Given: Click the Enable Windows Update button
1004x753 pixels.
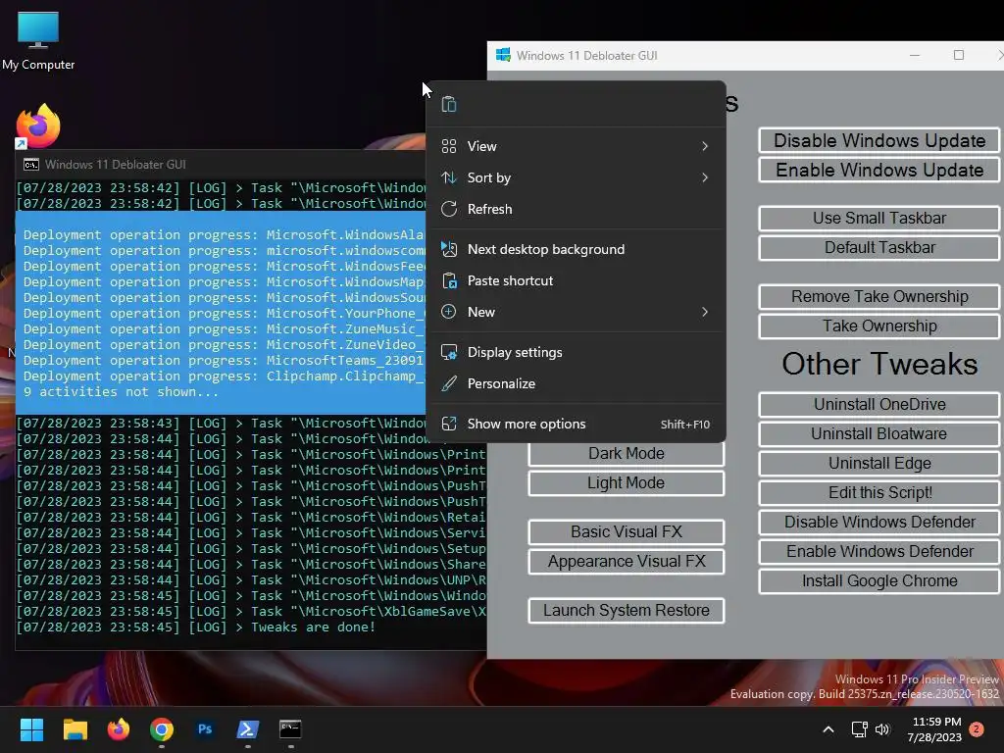Looking at the screenshot, I should (x=879, y=170).
